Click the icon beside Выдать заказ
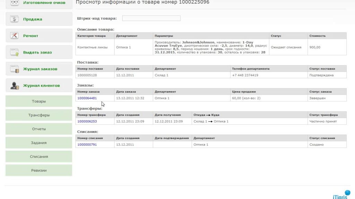Screen dimensions: 355x199 [15, 52]
